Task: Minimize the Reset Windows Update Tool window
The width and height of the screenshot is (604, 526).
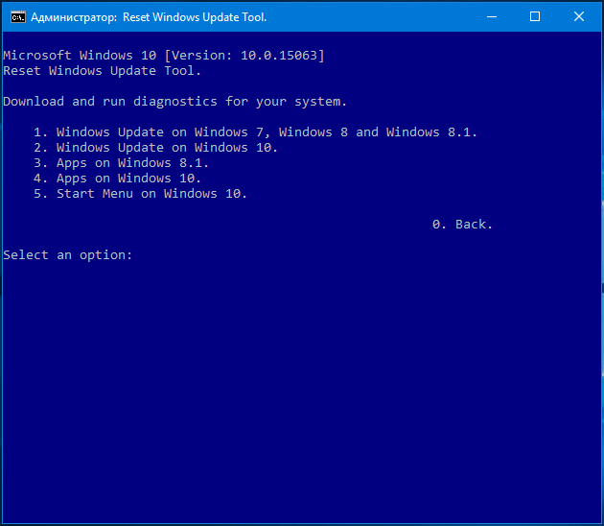Action: [x=492, y=16]
